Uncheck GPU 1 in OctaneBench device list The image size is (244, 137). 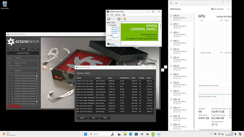(9, 76)
